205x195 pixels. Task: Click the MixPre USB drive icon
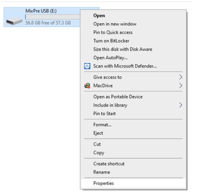[x=14, y=21]
